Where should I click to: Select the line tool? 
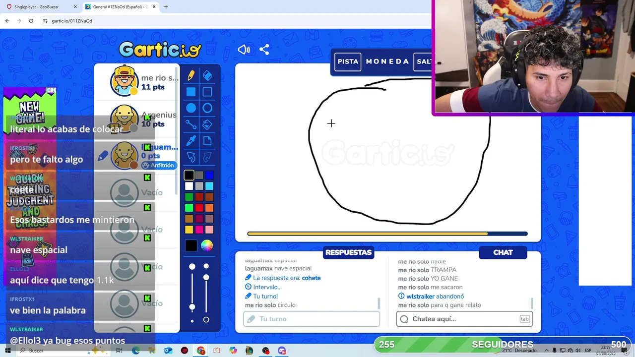[x=191, y=124]
